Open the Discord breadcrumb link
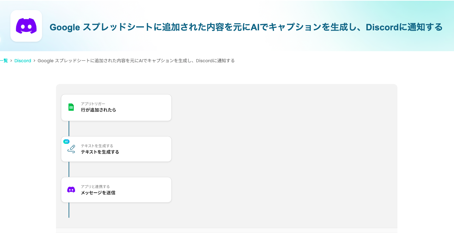 click(23, 61)
